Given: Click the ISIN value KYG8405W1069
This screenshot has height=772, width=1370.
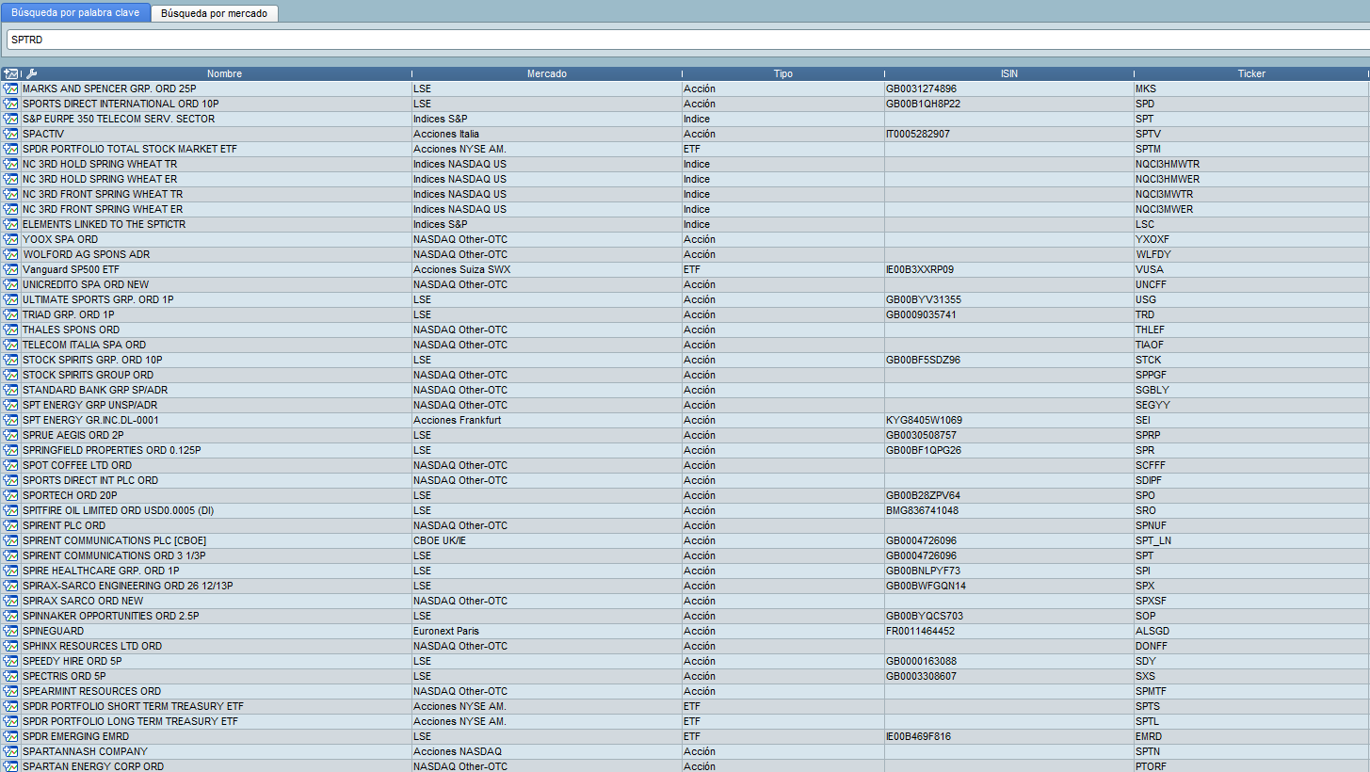Looking at the screenshot, I should coord(924,420).
